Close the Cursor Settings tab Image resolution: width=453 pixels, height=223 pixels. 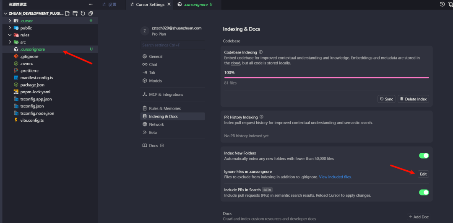tap(169, 4)
